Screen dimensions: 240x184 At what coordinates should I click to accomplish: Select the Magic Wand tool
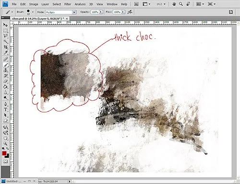point(5,42)
